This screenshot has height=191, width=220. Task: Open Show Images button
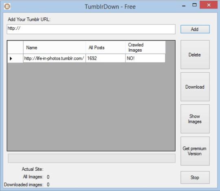[195, 119]
